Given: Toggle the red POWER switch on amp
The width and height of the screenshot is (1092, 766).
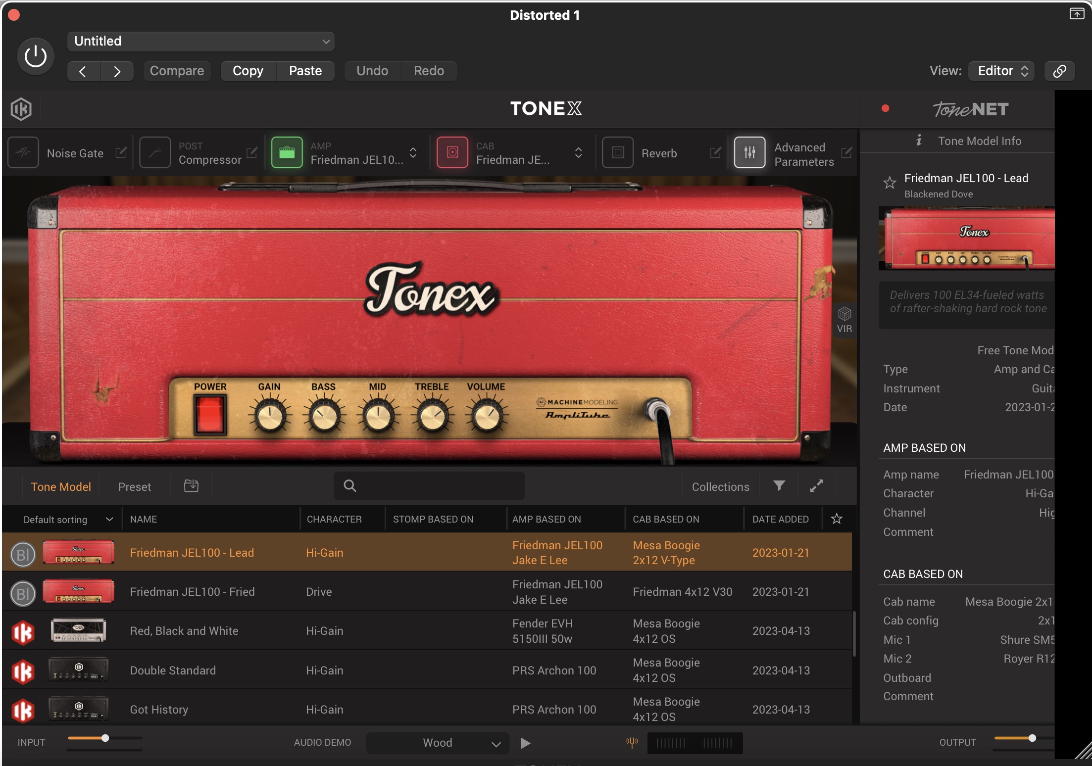Looking at the screenshot, I should [x=210, y=415].
